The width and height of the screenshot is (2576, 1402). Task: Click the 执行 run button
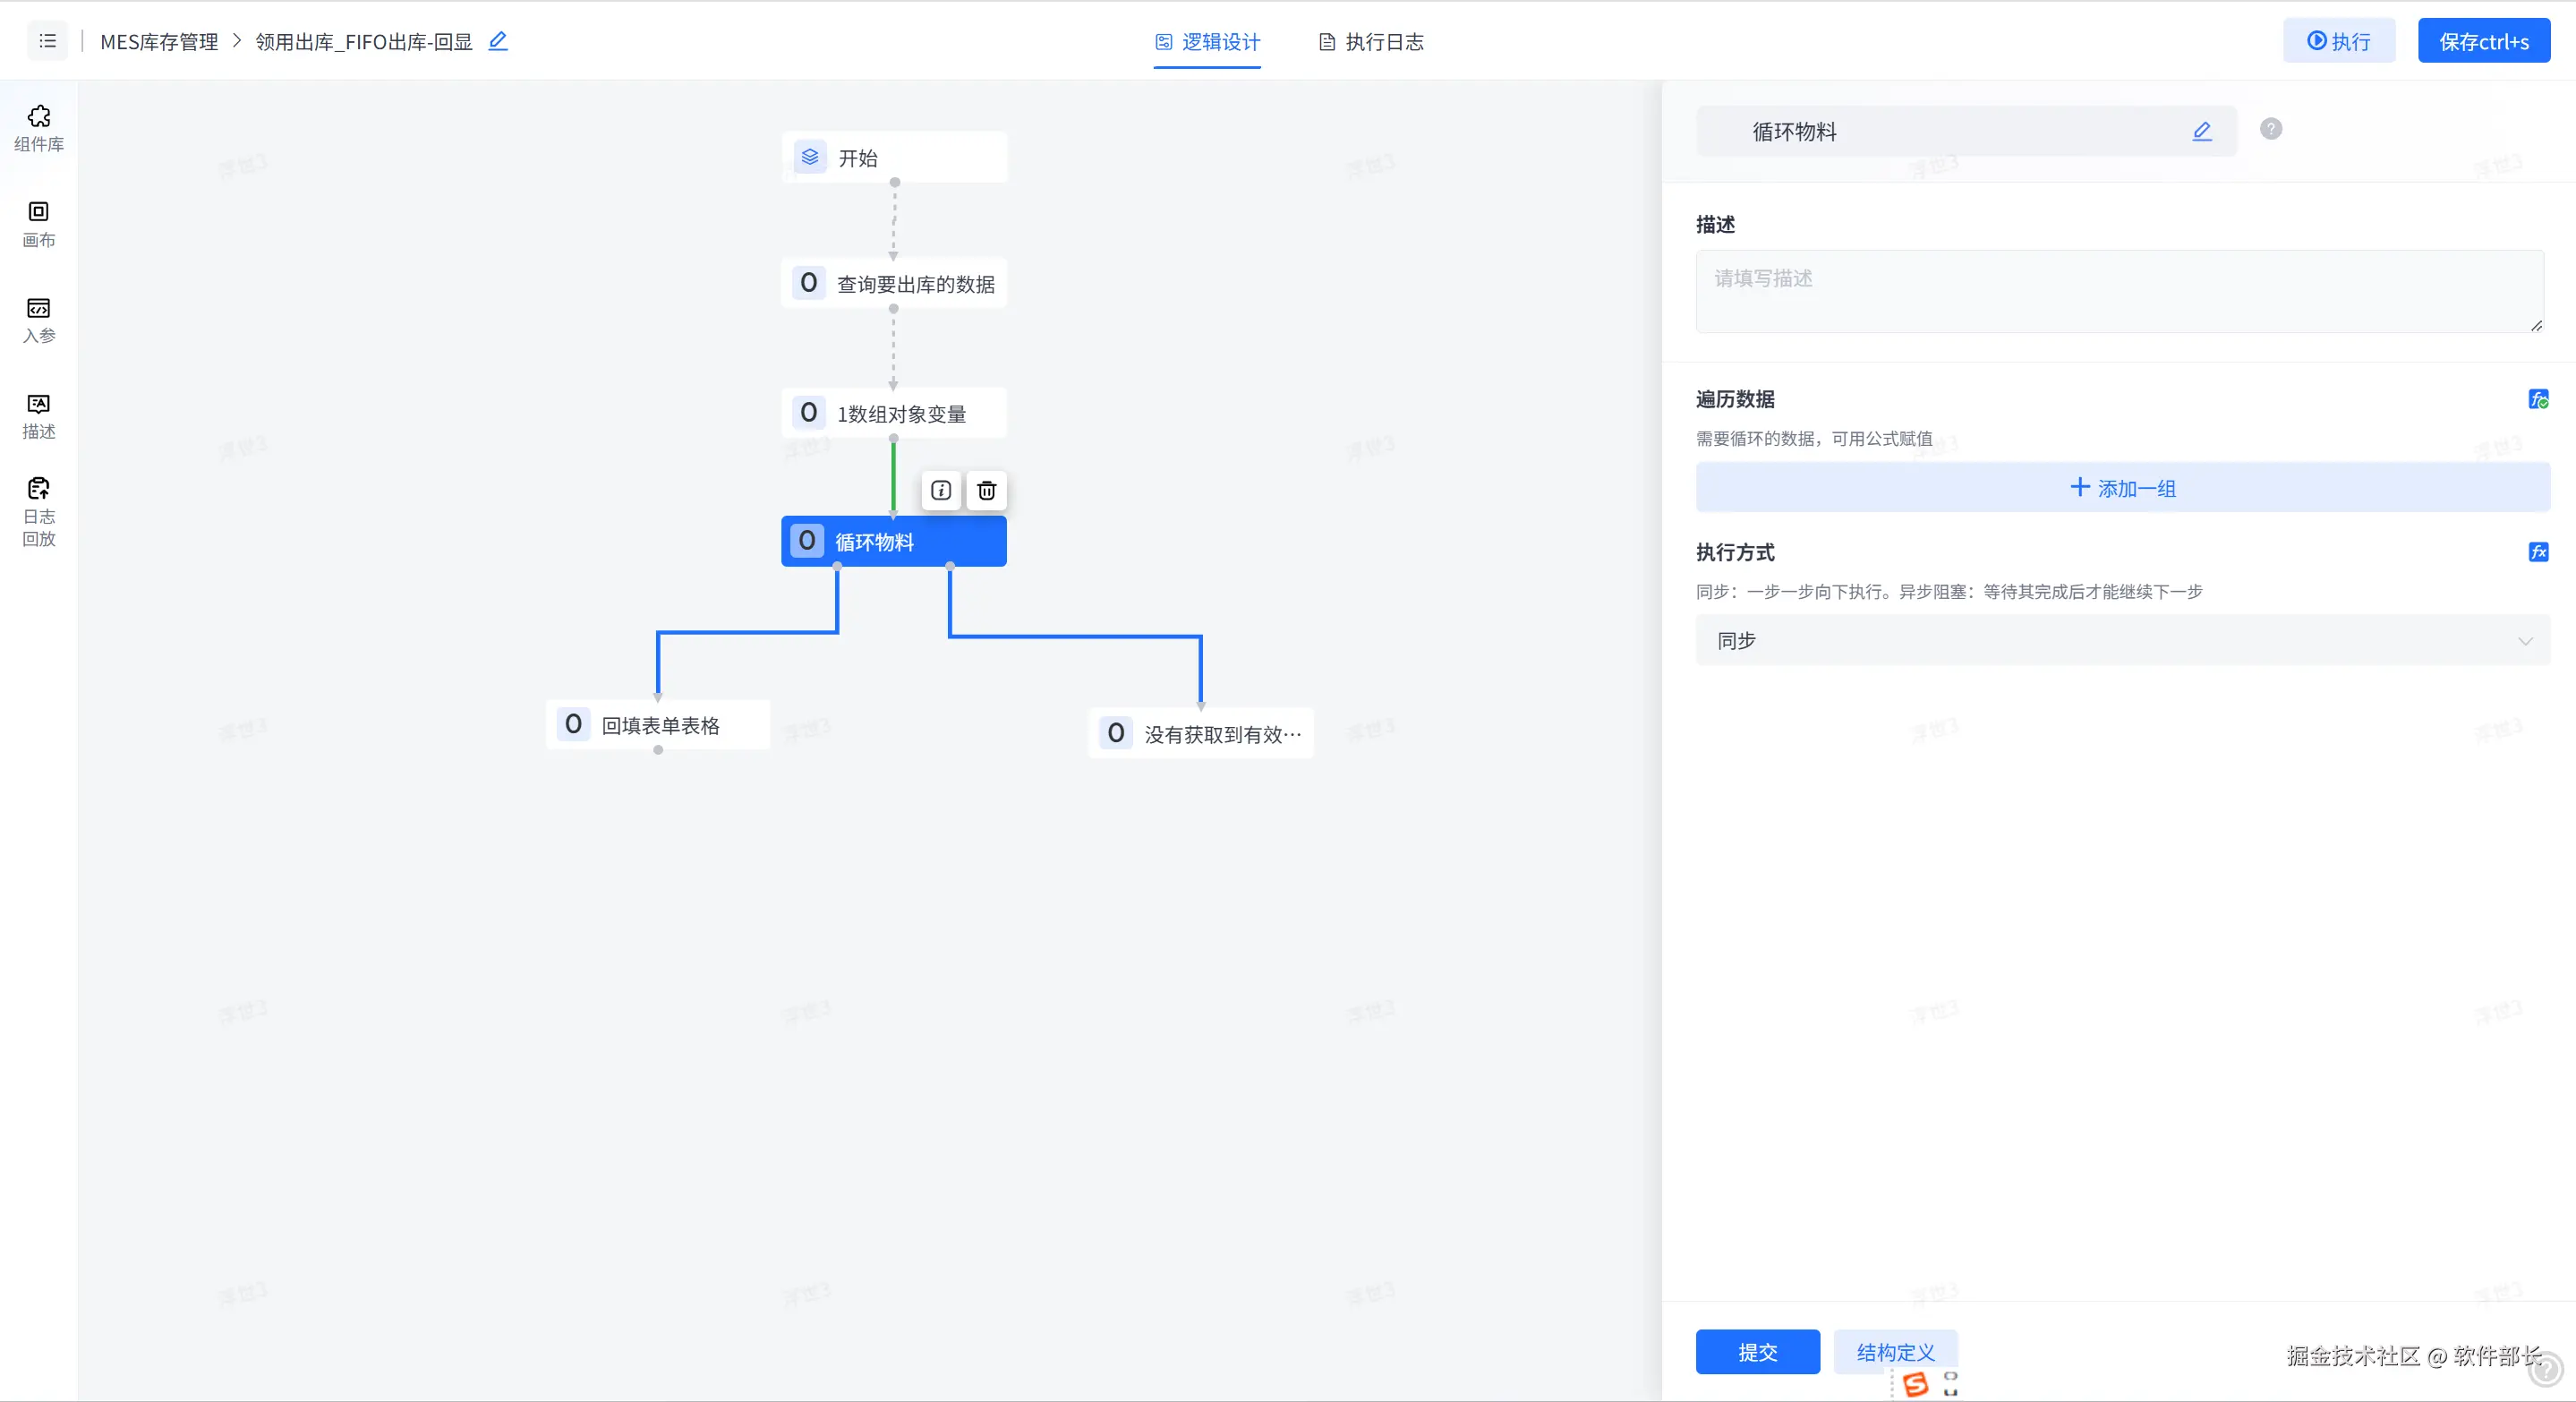2338,41
